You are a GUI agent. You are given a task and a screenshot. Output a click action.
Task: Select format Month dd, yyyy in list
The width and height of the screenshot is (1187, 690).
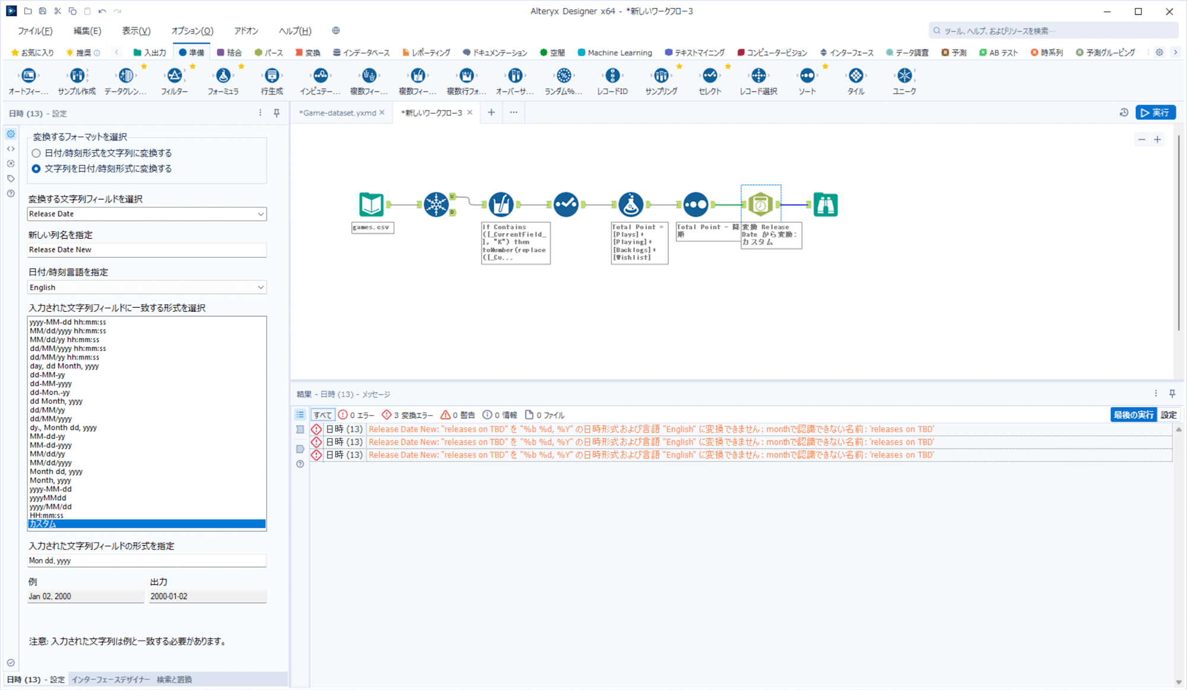[x=147, y=471]
